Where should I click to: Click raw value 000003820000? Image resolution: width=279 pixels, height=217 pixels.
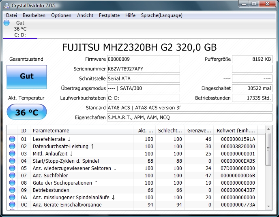[238, 146]
